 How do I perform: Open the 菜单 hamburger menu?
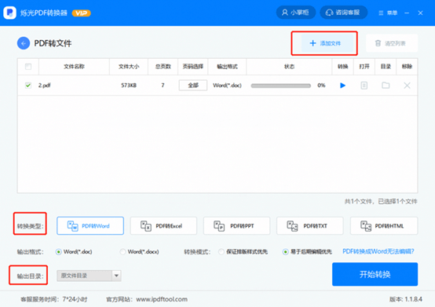pos(388,13)
